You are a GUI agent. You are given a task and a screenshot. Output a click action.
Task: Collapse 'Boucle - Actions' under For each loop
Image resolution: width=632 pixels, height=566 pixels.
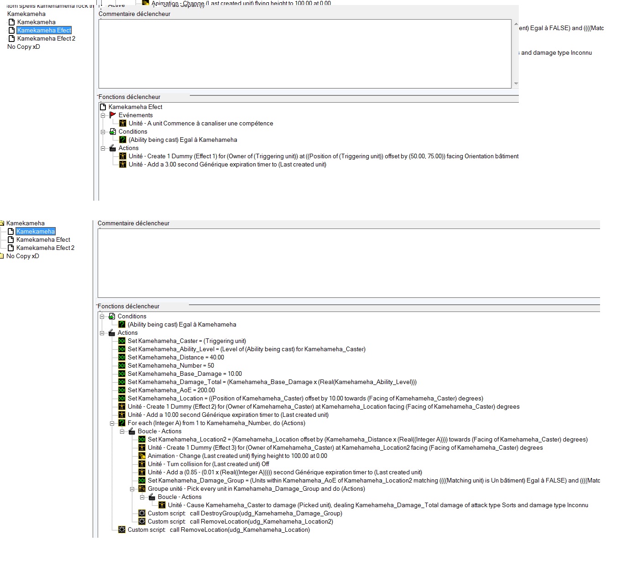[122, 431]
